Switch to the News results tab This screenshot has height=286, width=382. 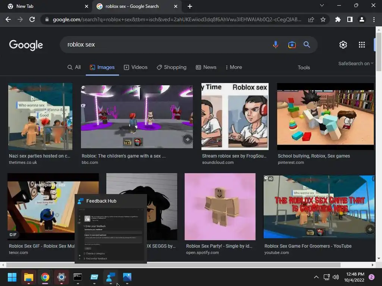pyautogui.click(x=206, y=67)
